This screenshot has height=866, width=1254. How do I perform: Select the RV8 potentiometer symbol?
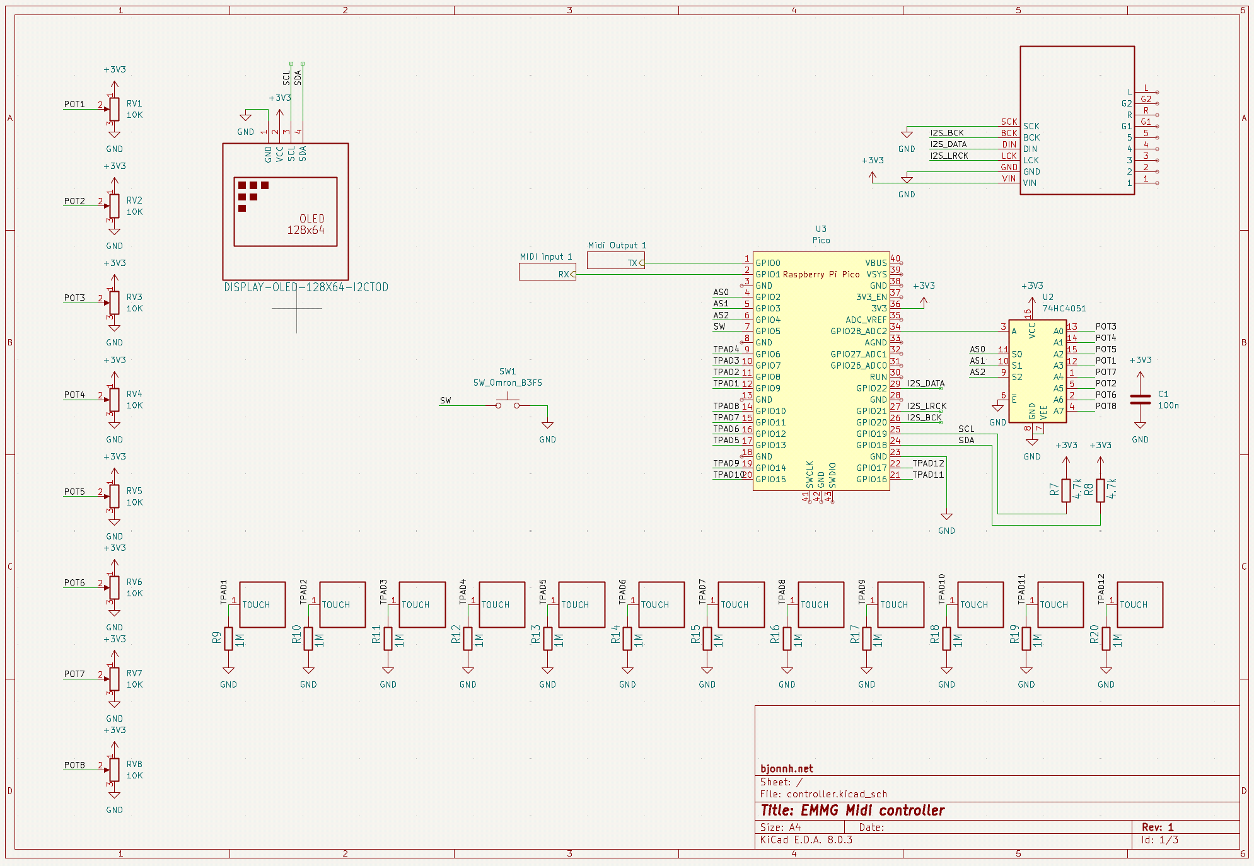tap(114, 770)
